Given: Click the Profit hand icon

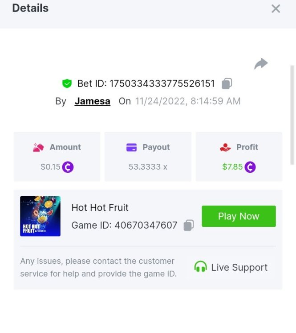Looking at the screenshot, I should [x=226, y=147].
